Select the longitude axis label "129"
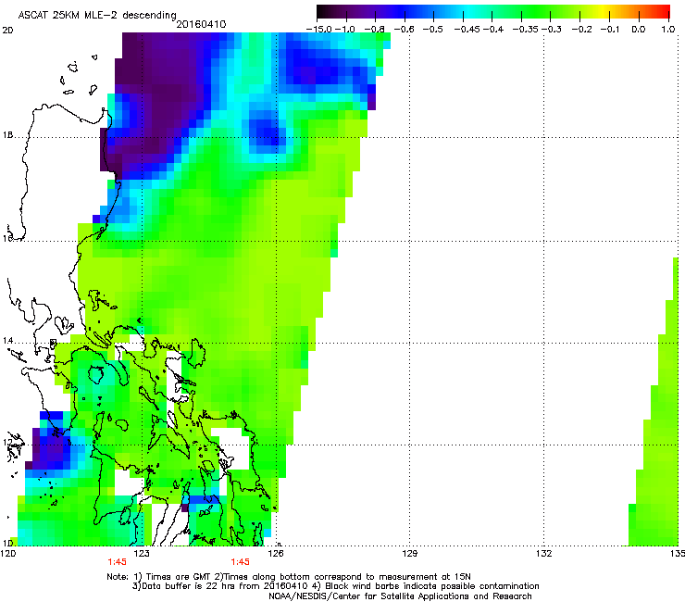 click(x=409, y=554)
